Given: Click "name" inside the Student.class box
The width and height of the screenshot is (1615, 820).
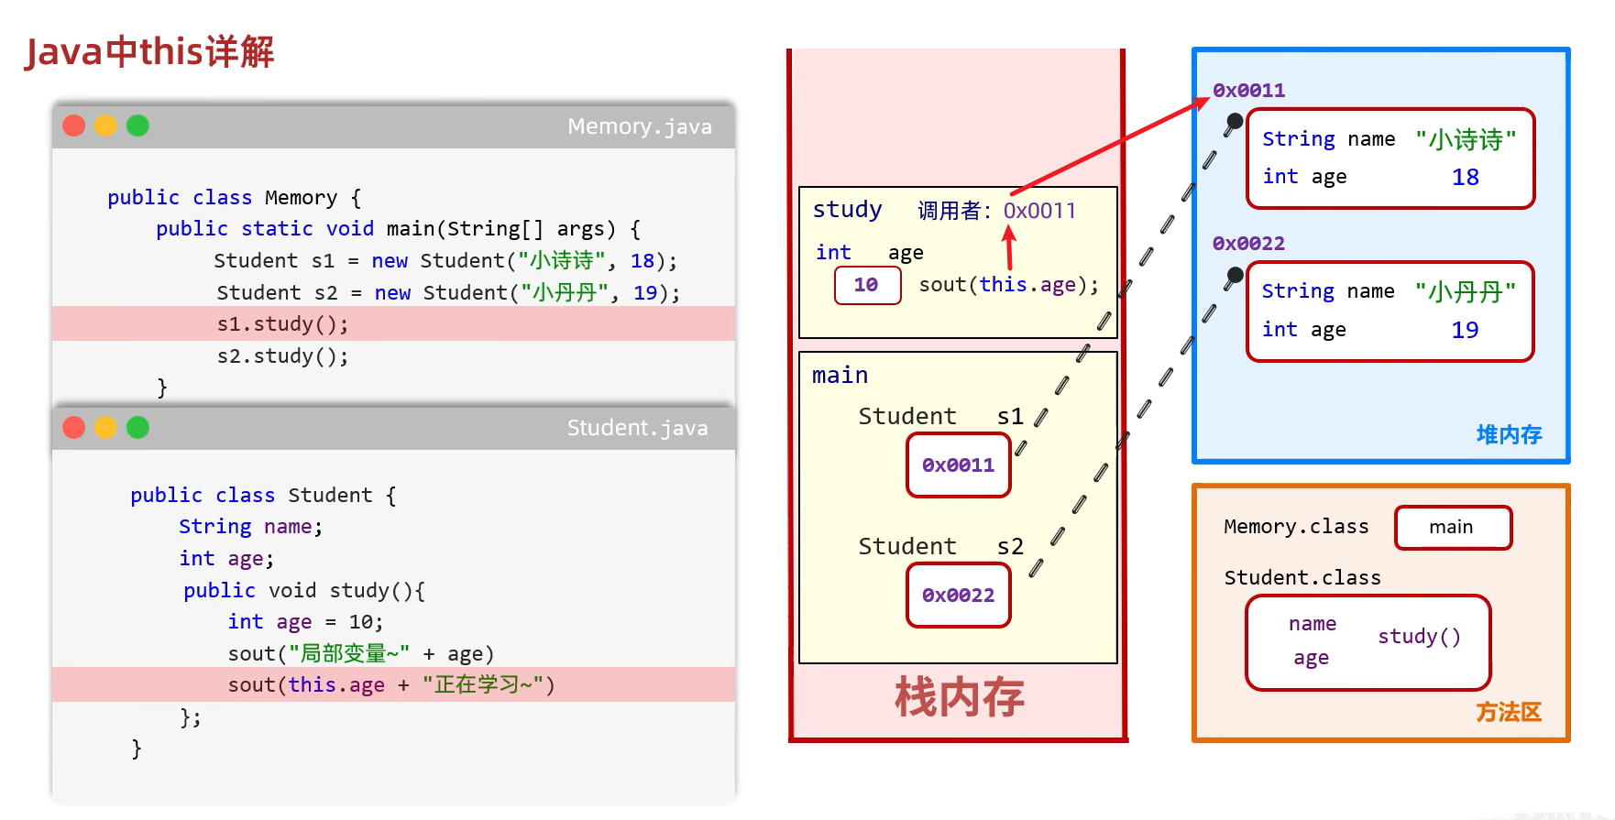Looking at the screenshot, I should click(x=1313, y=624).
